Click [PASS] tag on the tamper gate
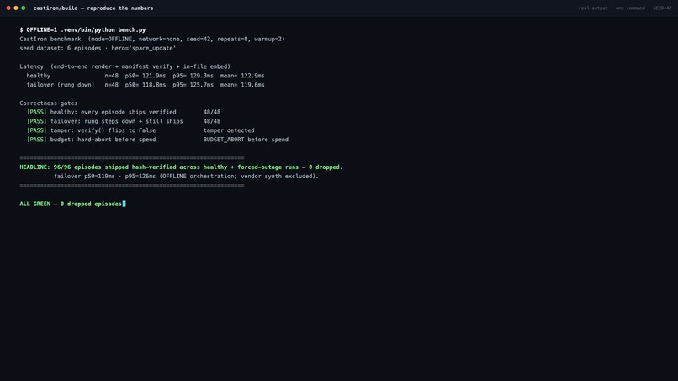Image resolution: width=678 pixels, height=381 pixels. point(37,130)
